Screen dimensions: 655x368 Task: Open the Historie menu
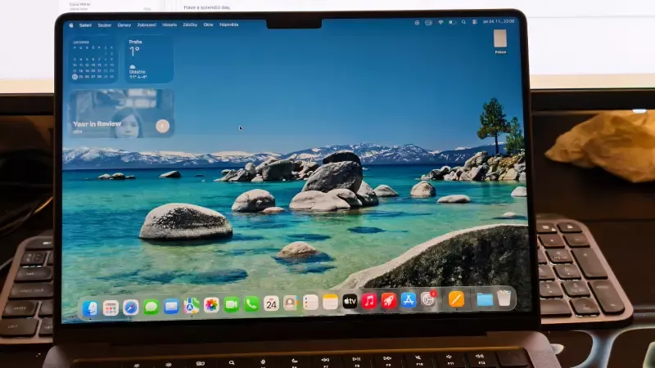click(169, 25)
